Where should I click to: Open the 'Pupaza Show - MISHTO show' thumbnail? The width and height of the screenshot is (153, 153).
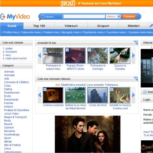coord(75,55)
